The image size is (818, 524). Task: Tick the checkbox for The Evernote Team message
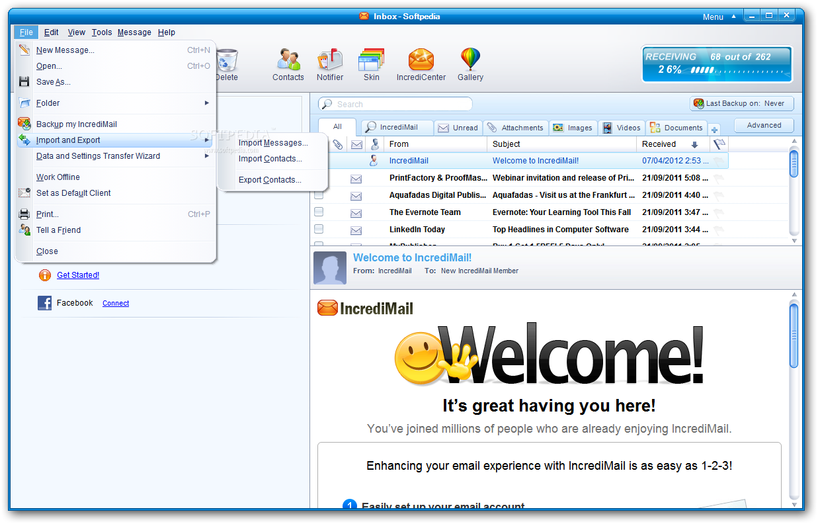tap(319, 212)
